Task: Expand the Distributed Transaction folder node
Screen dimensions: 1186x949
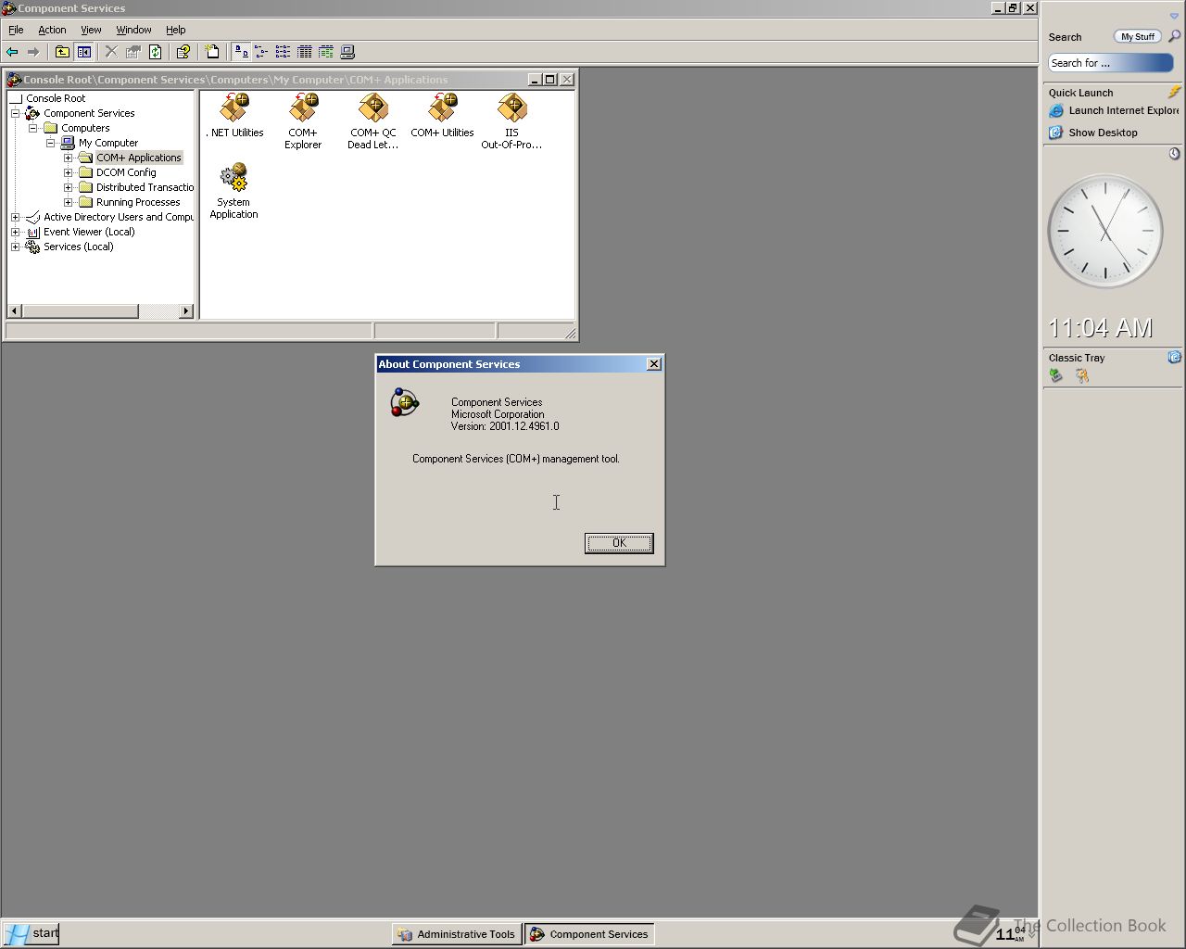Action: tap(68, 187)
